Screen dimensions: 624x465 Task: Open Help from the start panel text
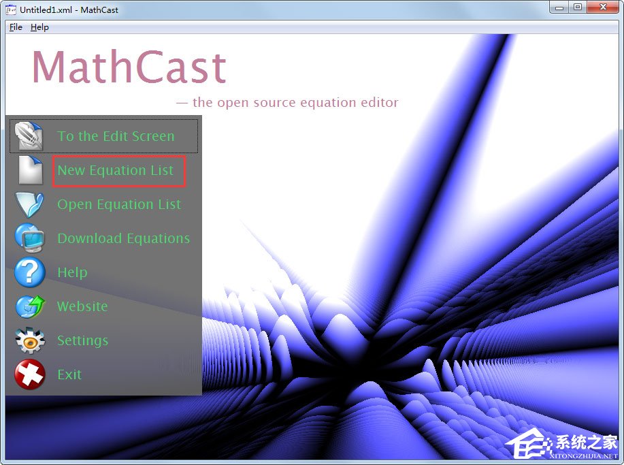tap(72, 273)
